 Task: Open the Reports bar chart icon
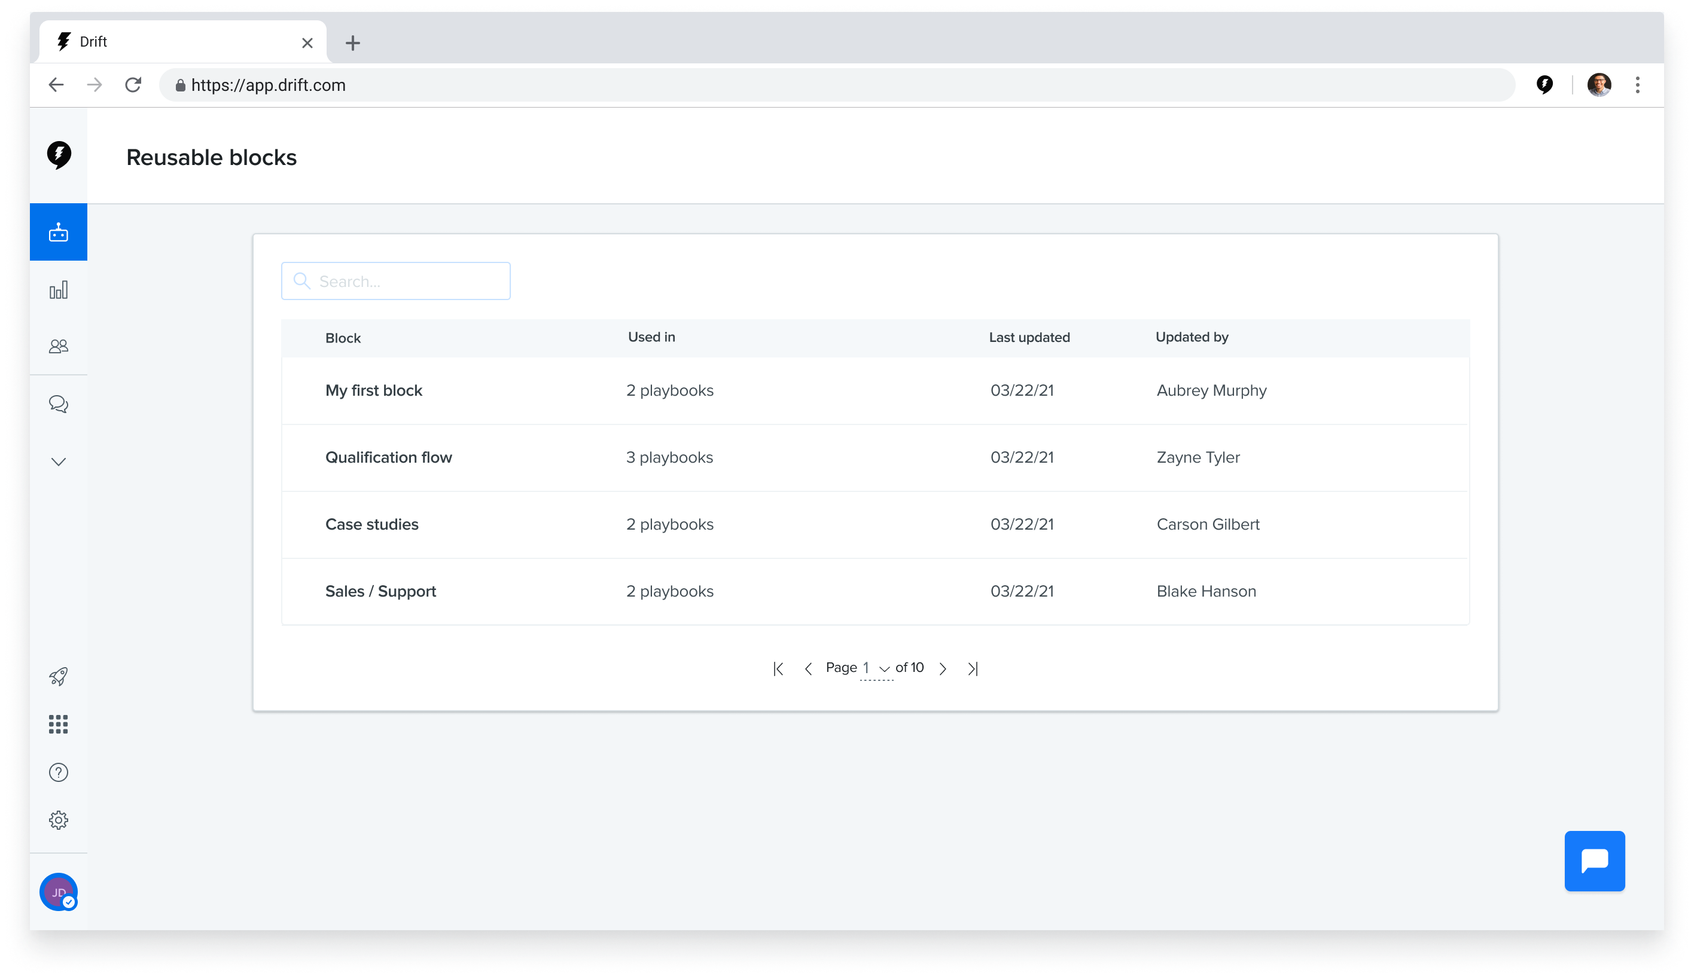click(59, 290)
